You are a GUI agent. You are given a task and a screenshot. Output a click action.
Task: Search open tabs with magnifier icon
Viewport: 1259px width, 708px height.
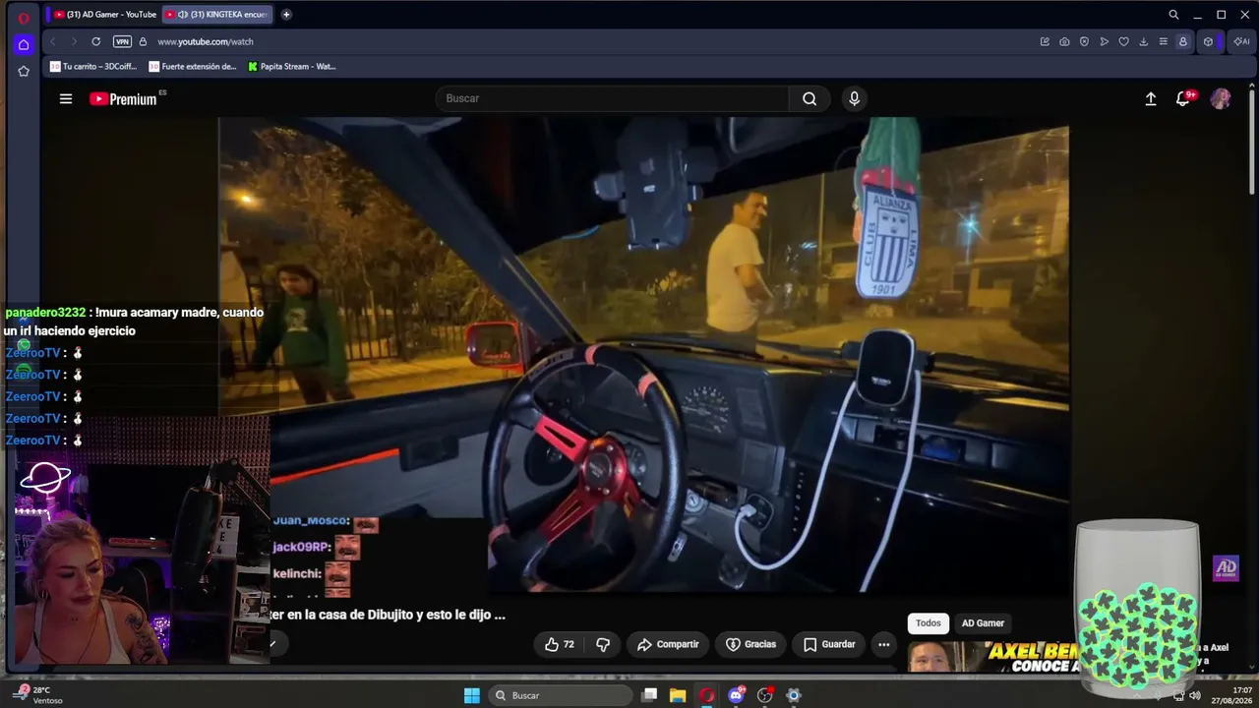pyautogui.click(x=1173, y=15)
